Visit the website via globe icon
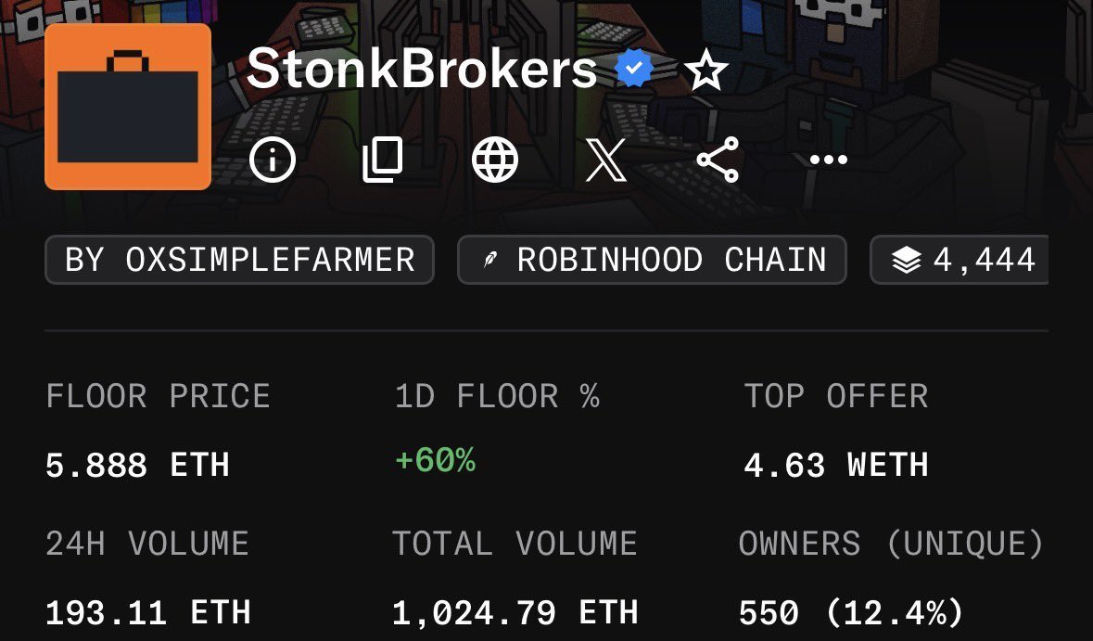Viewport: 1093px width, 641px height. pos(495,160)
